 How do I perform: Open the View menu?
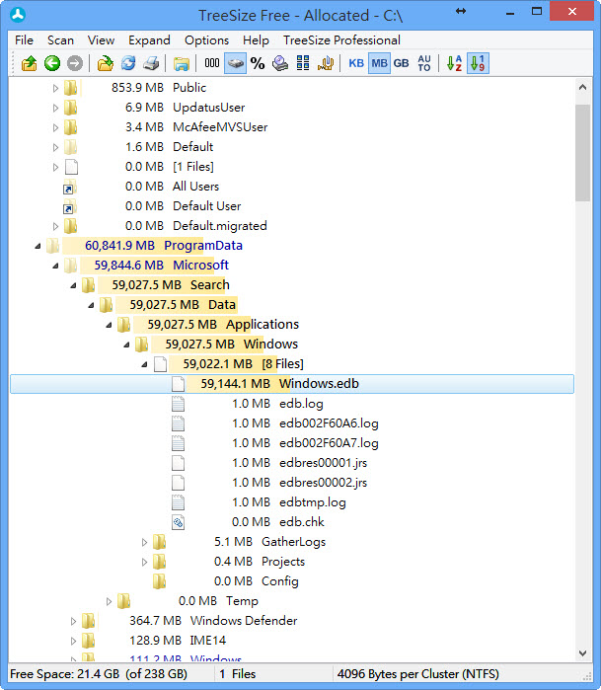coord(101,40)
